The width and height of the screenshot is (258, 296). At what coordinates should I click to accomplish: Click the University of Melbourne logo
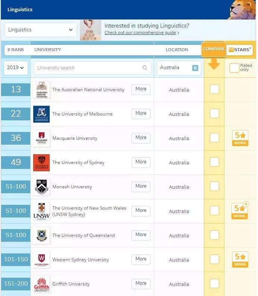tap(41, 114)
